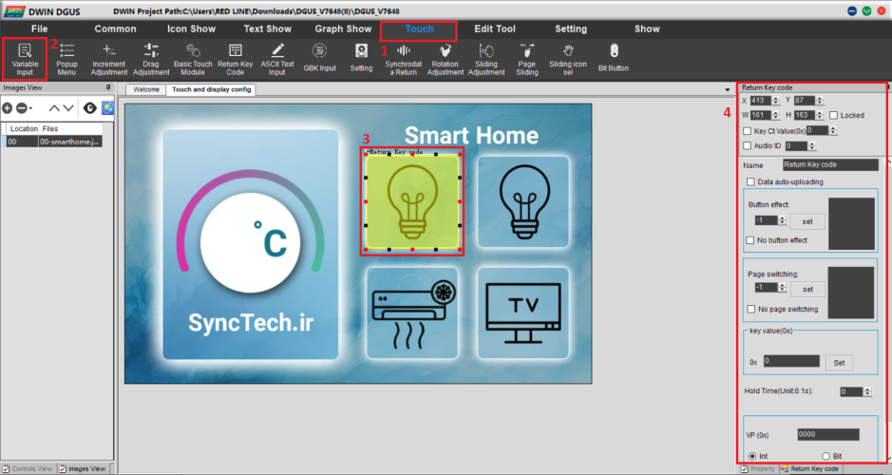Image resolution: width=892 pixels, height=475 pixels.
Task: Pick the ASCII Text Input tool
Action: [x=277, y=58]
